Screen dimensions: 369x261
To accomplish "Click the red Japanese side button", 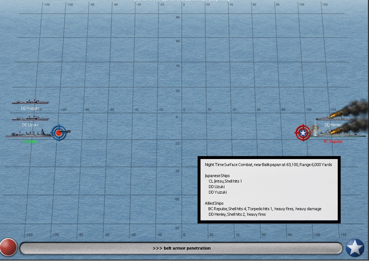I will 8,247.
